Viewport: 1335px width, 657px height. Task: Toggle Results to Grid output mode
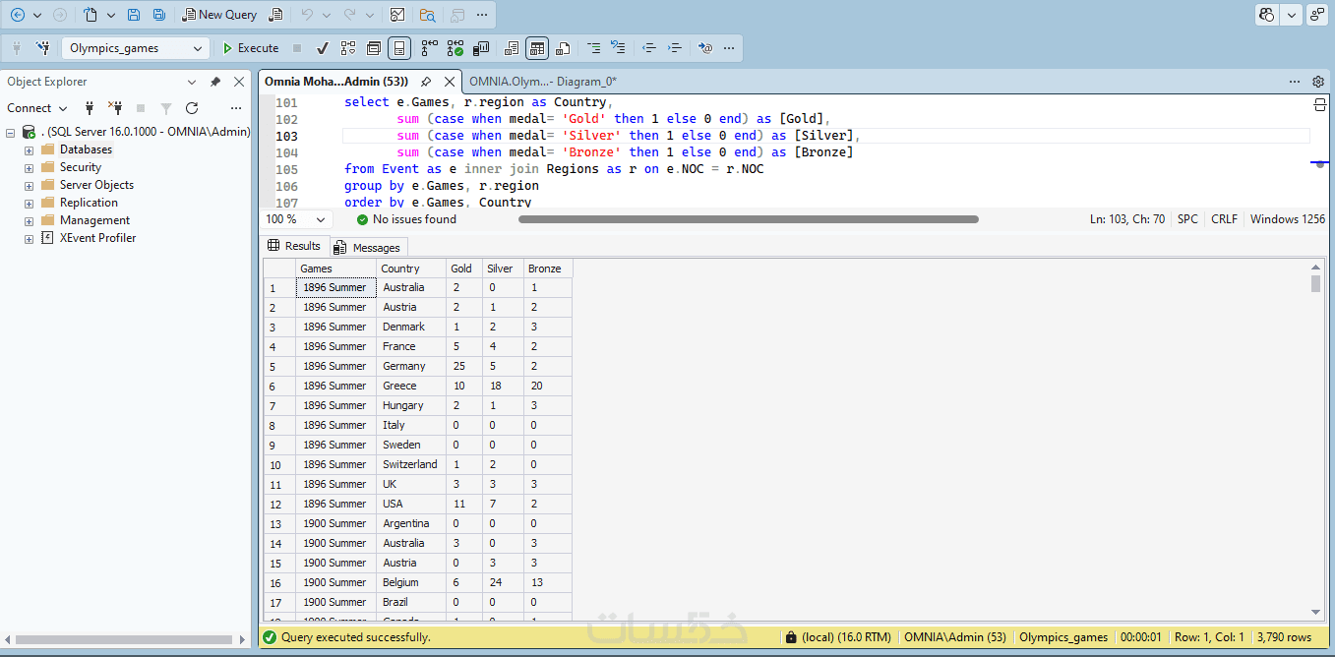(537, 48)
